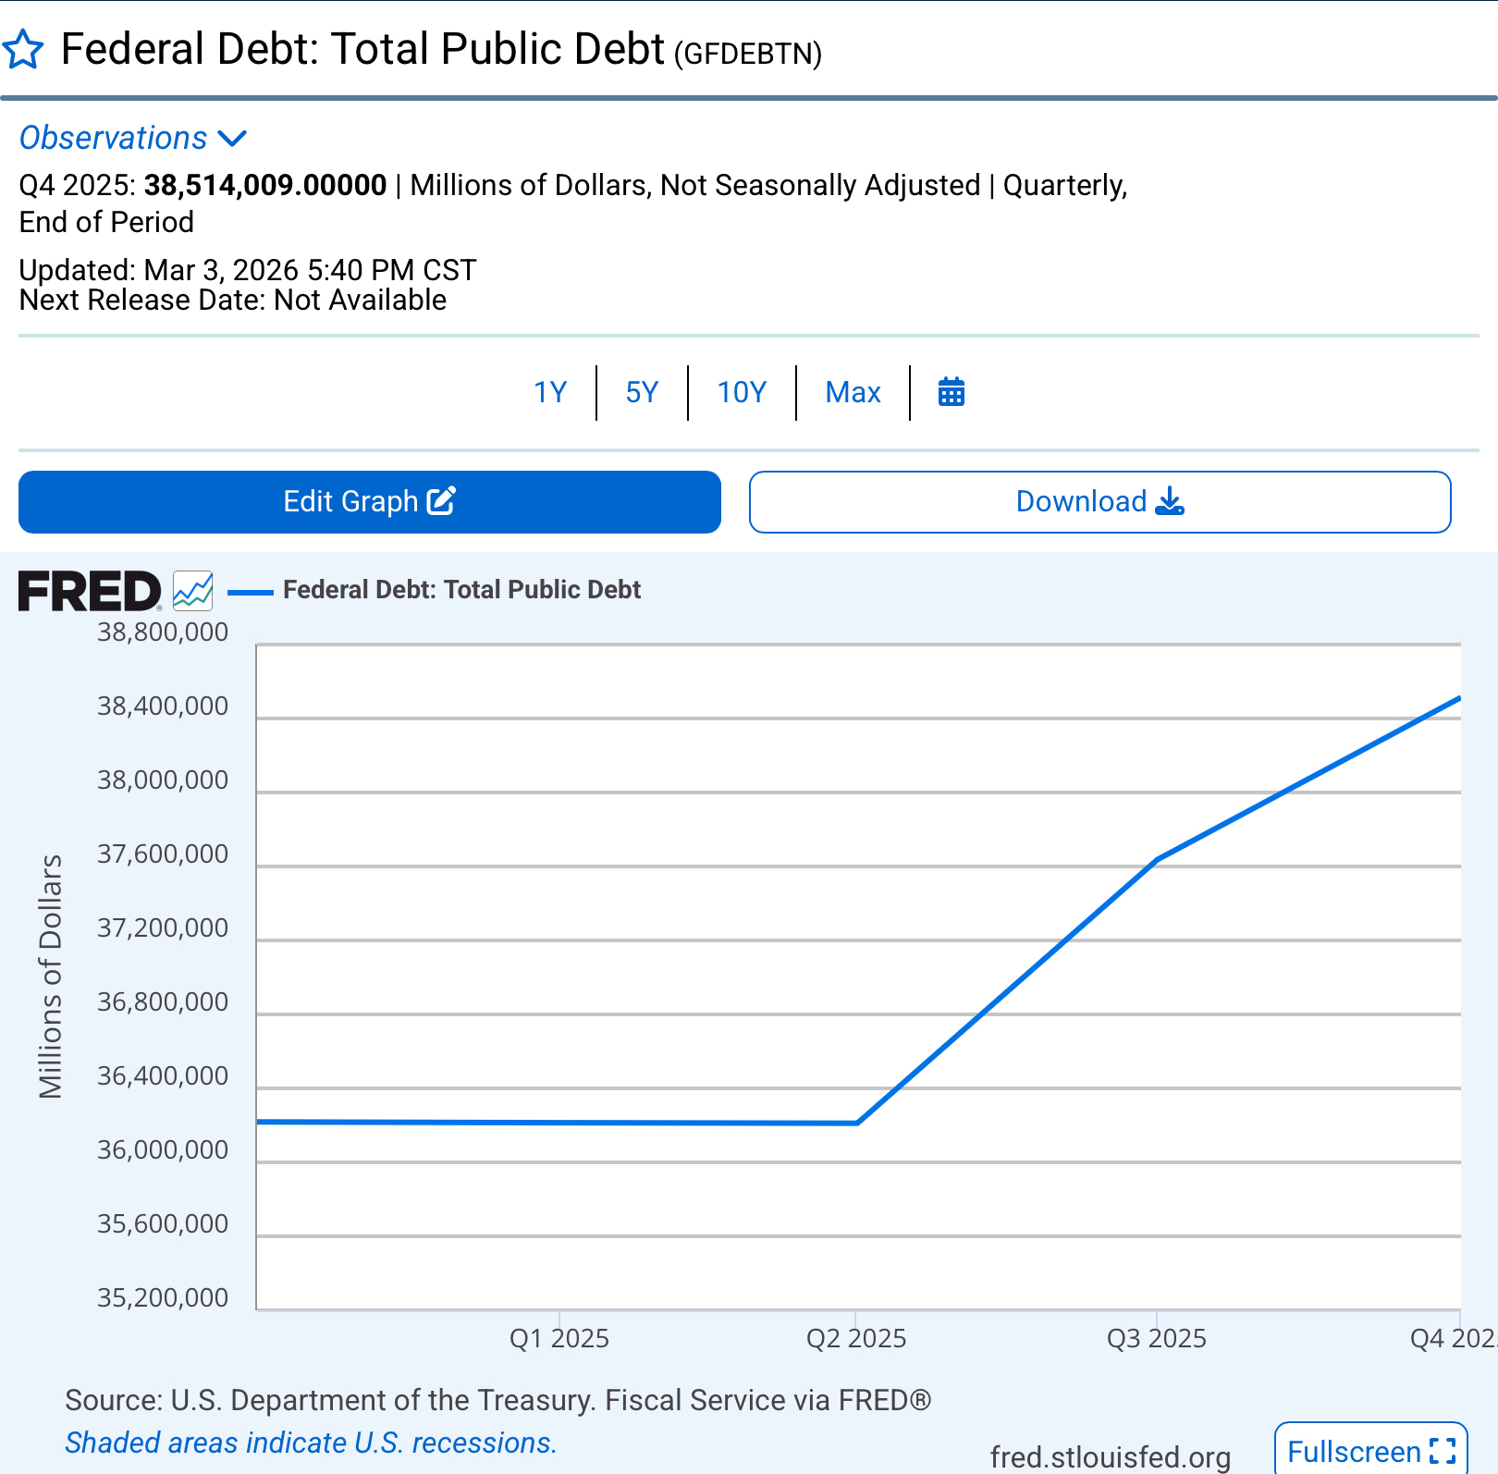Click the Q3 2025 data point on line
Viewport: 1498px width, 1474px height.
point(1157,860)
